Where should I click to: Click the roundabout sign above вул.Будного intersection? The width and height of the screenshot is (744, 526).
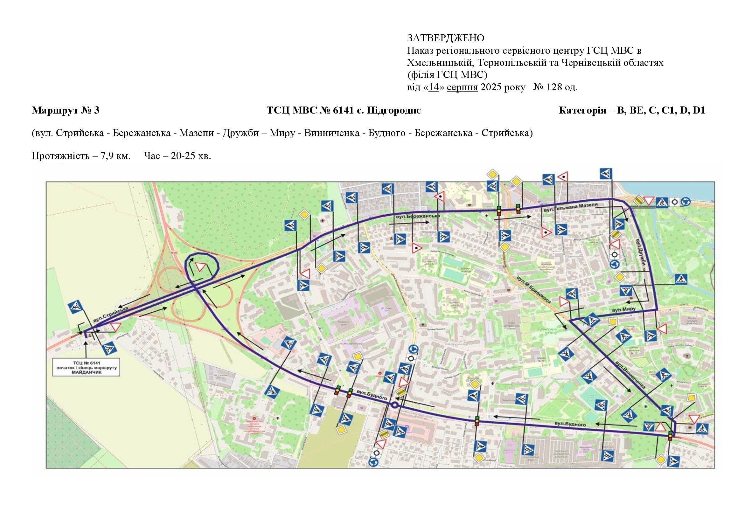coord(413,349)
